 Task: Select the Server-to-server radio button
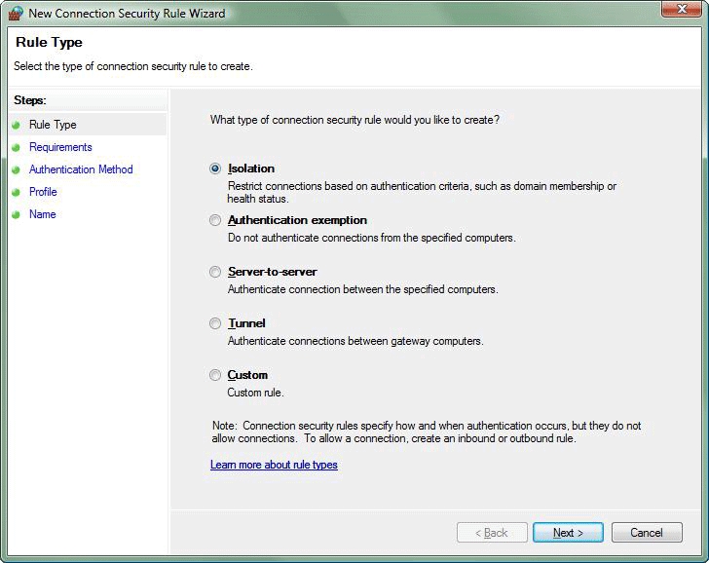point(215,272)
